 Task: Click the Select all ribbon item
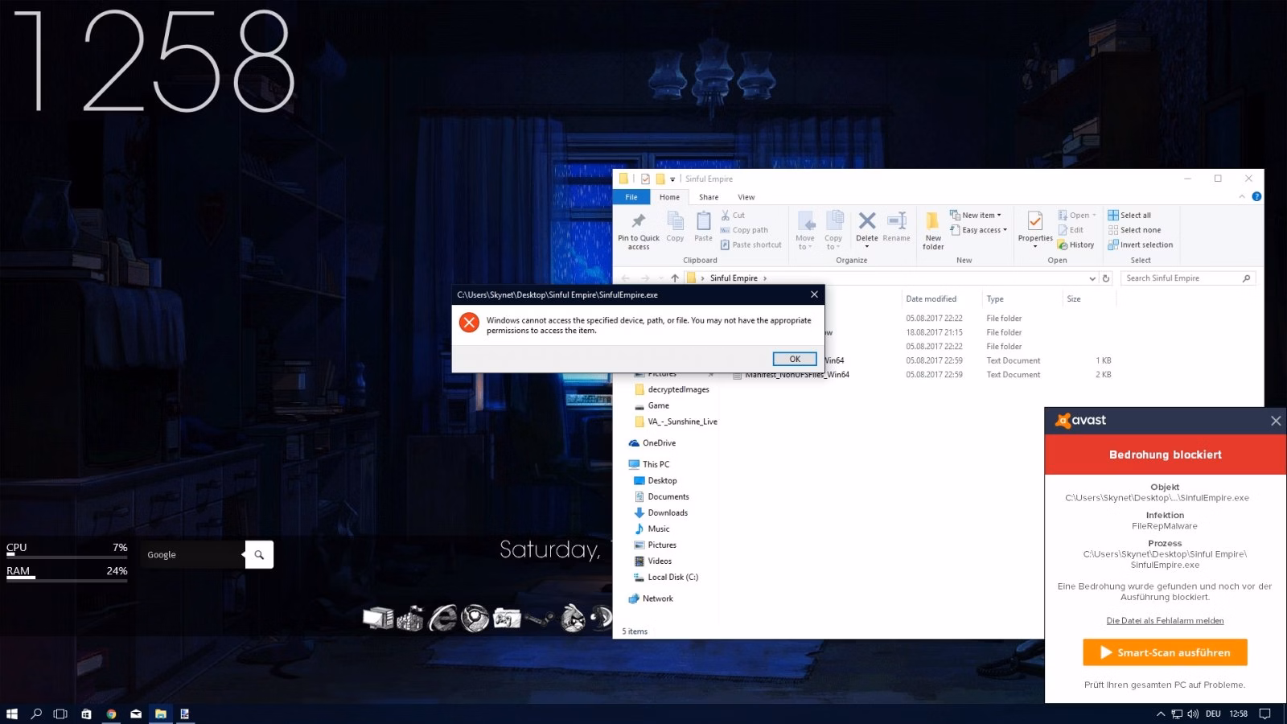click(x=1129, y=215)
